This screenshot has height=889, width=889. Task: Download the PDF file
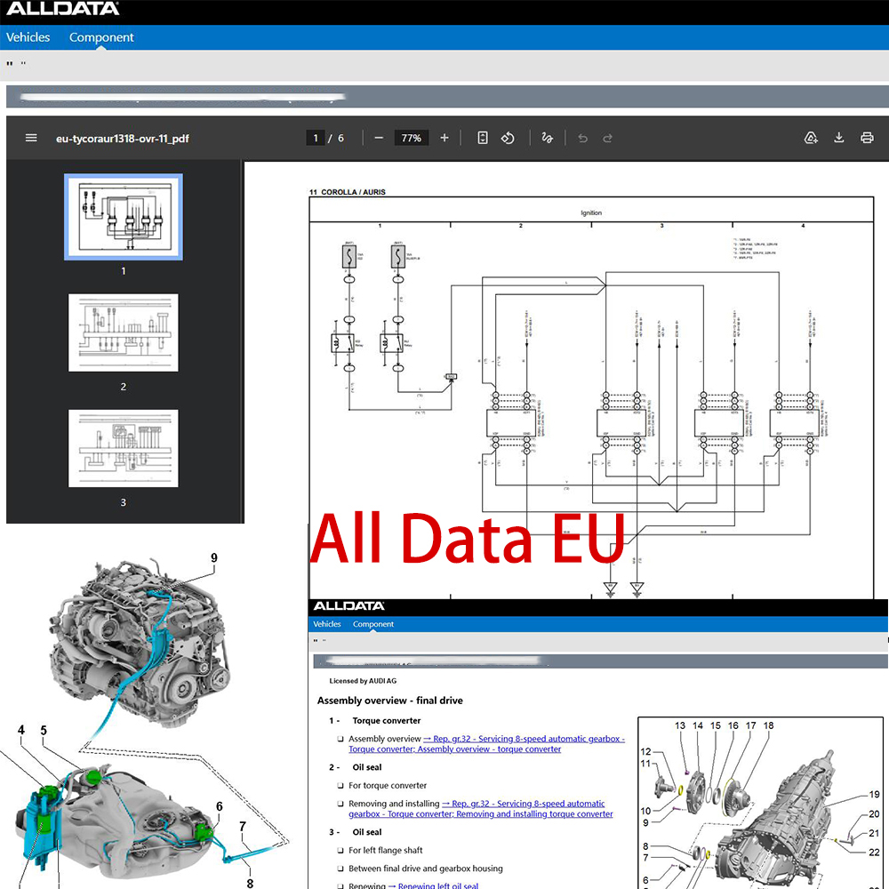839,138
